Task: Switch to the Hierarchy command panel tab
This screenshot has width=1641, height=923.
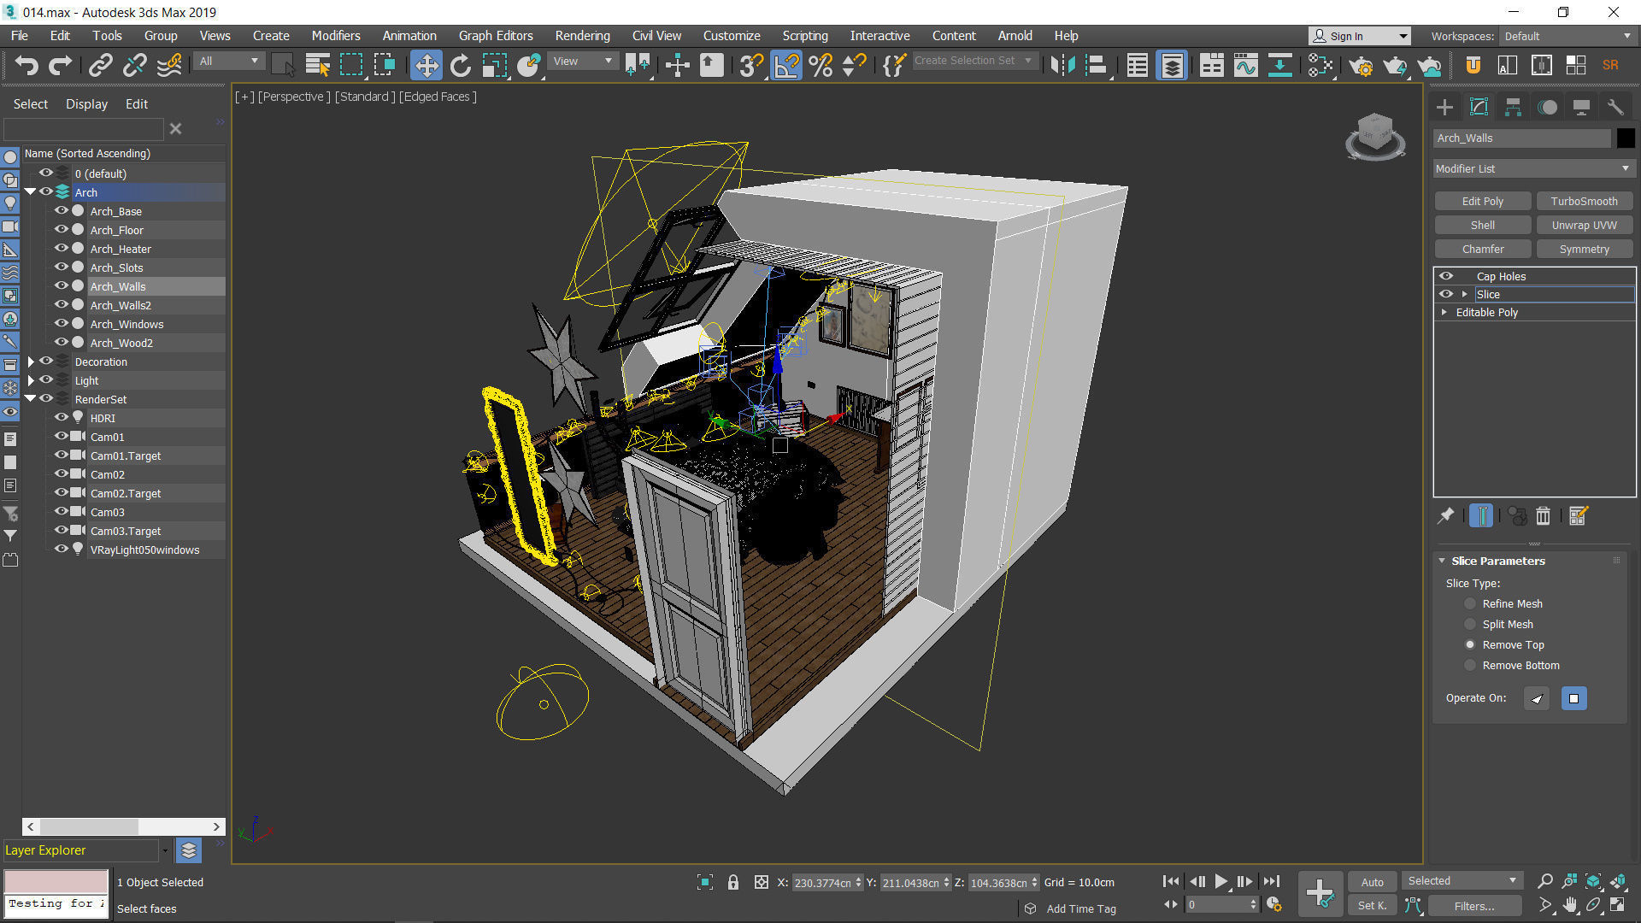Action: pyautogui.click(x=1513, y=107)
